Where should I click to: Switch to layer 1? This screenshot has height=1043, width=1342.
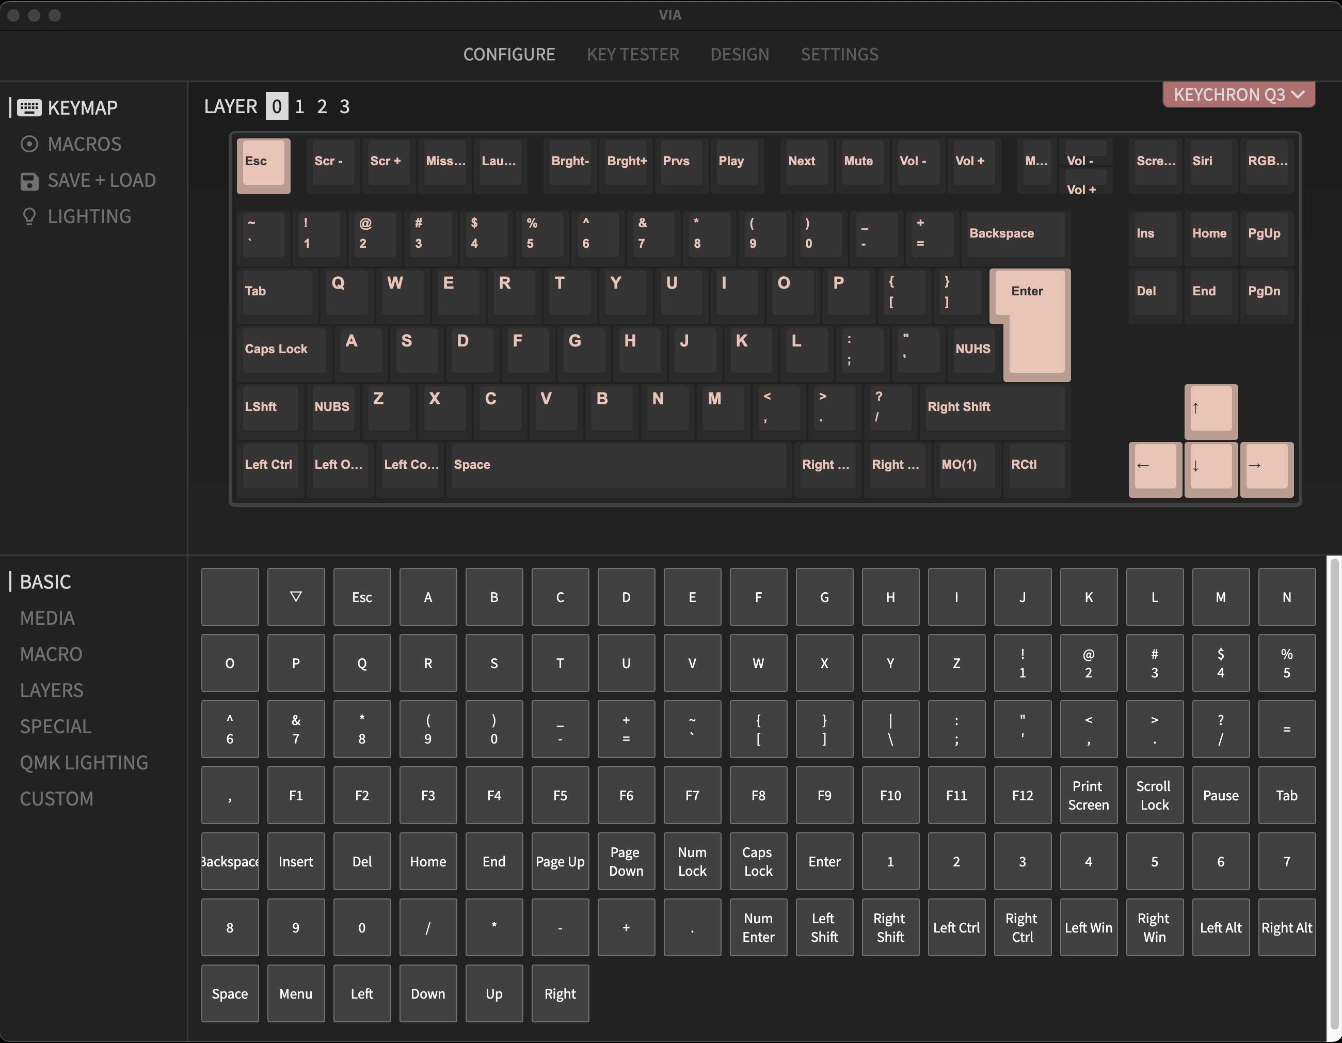299,106
